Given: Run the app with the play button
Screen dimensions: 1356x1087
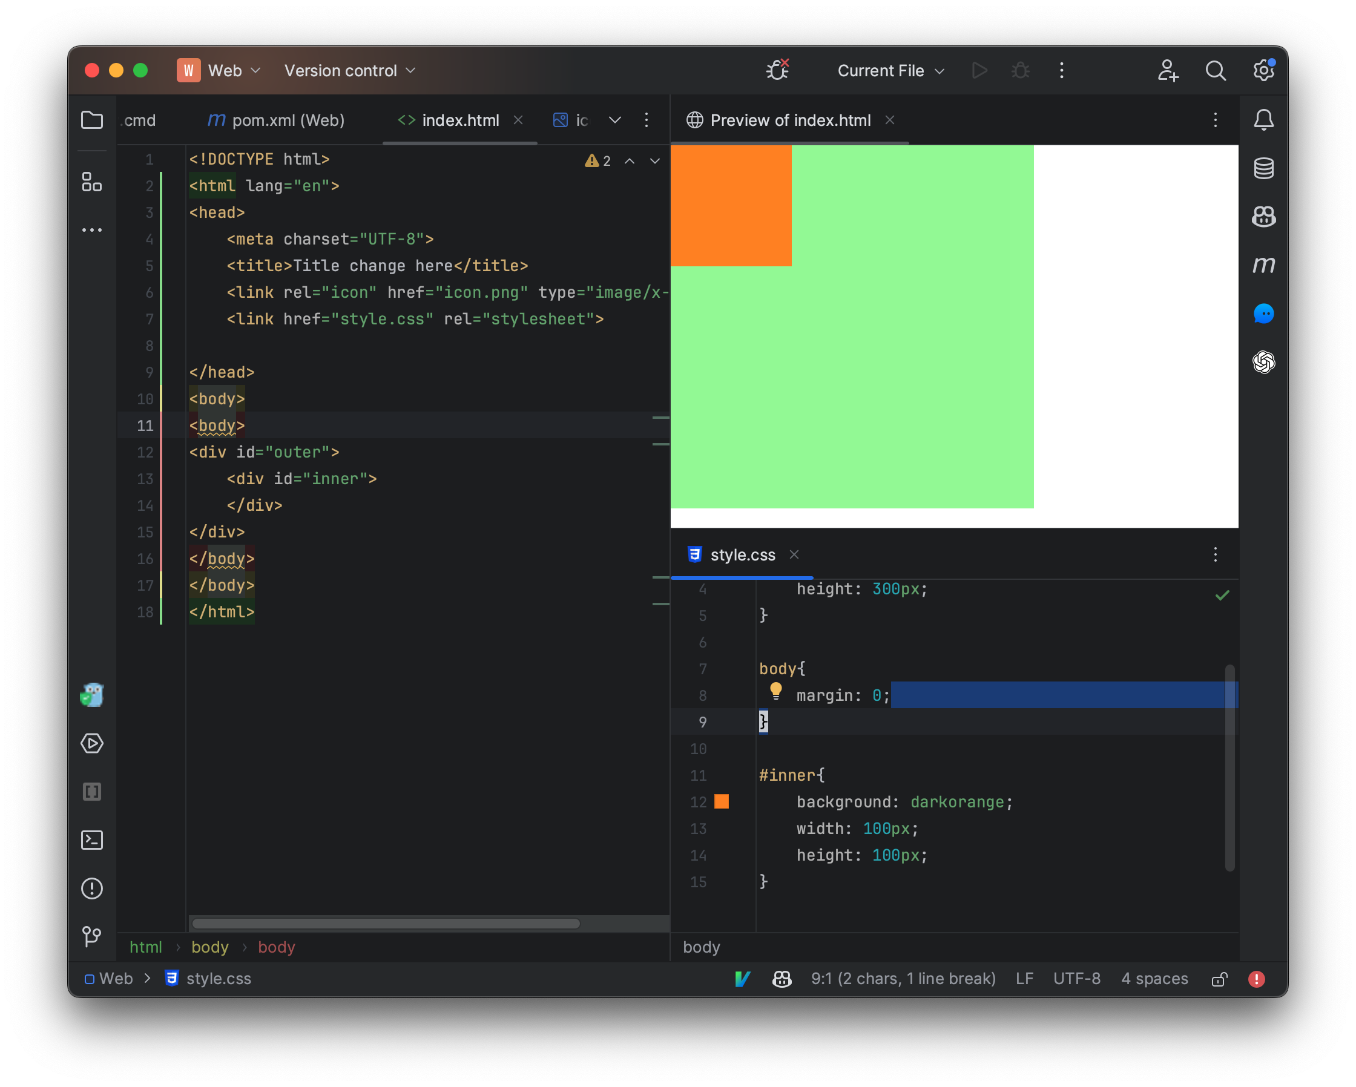Looking at the screenshot, I should 979,70.
